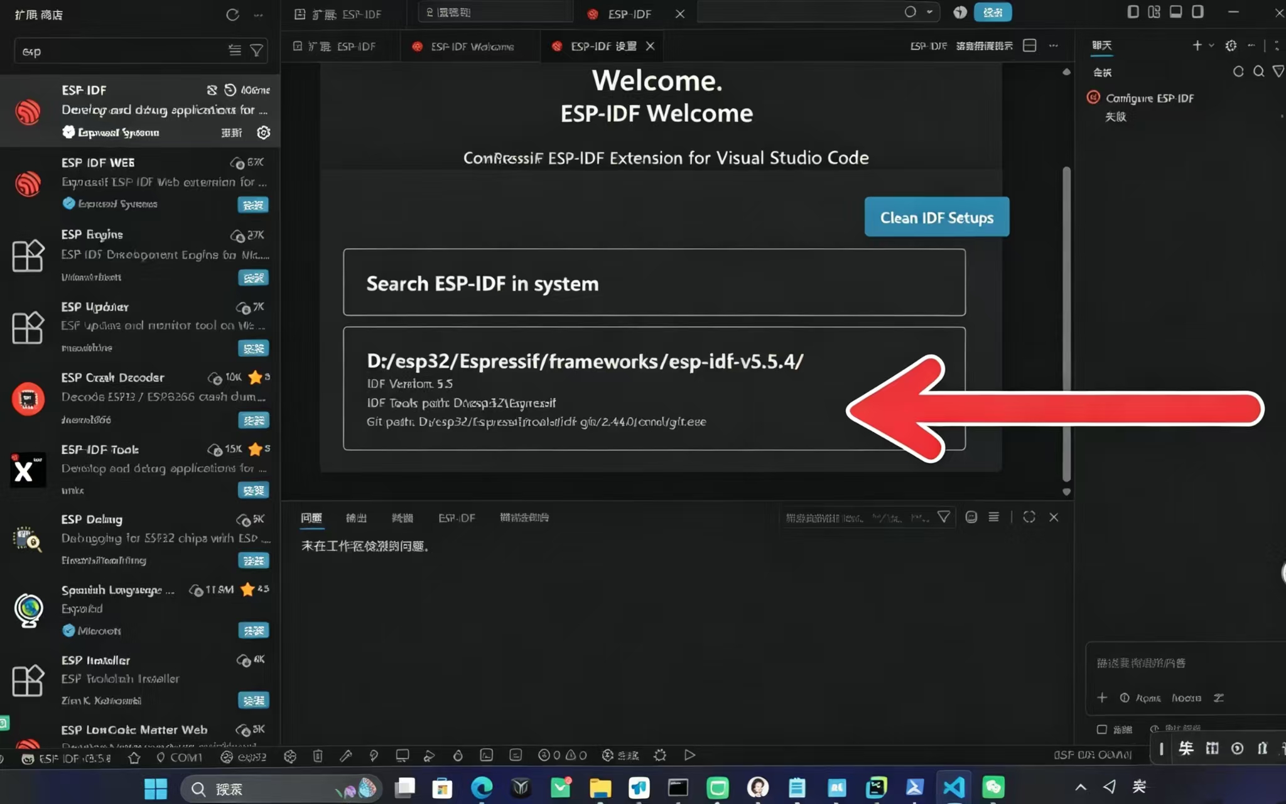The image size is (1286, 804).
Task: Toggle the secondary sidebar layout button
Action: click(1197, 12)
